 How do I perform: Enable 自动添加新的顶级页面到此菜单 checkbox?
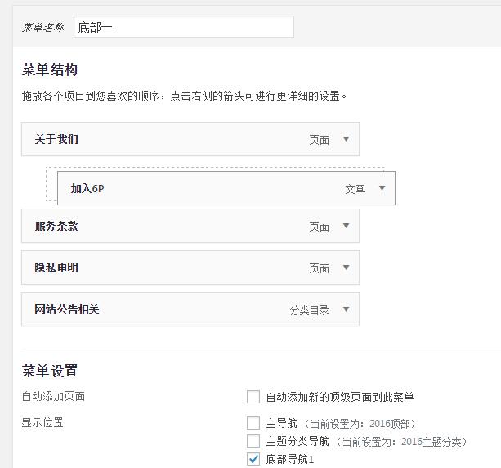[x=253, y=397]
